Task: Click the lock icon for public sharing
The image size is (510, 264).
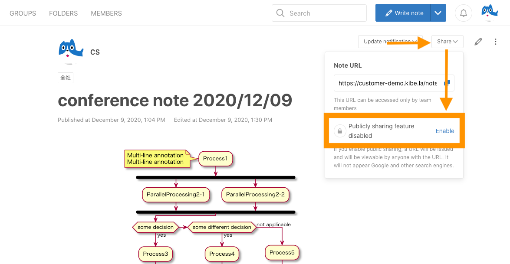Action: click(x=340, y=131)
